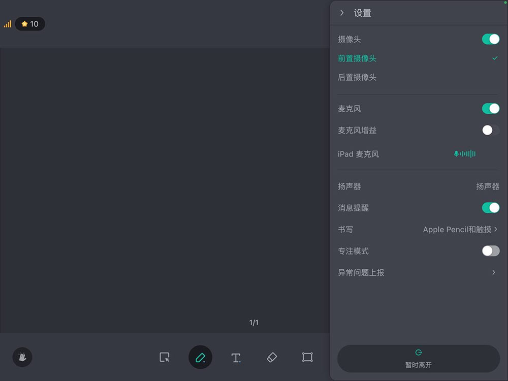Enable 专注模式 focus mode
This screenshot has width=508, height=381.
tap(490, 250)
